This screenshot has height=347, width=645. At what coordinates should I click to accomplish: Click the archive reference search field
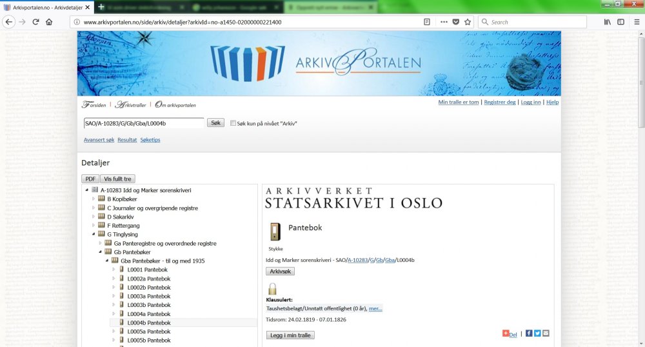tap(144, 123)
